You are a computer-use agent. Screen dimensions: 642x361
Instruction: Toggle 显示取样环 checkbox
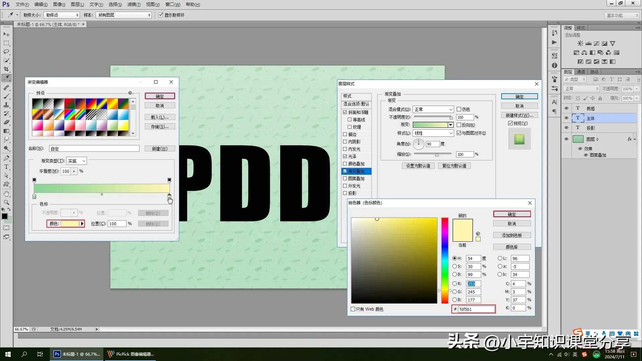160,15
